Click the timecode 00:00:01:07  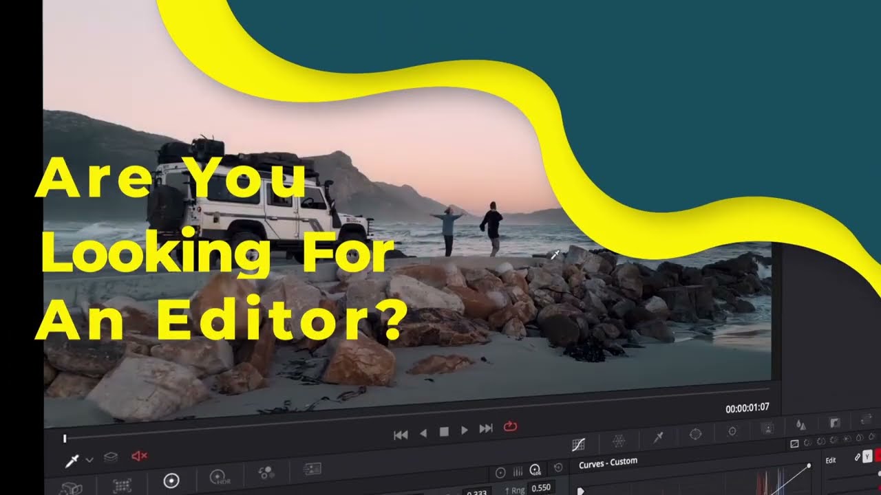(747, 408)
